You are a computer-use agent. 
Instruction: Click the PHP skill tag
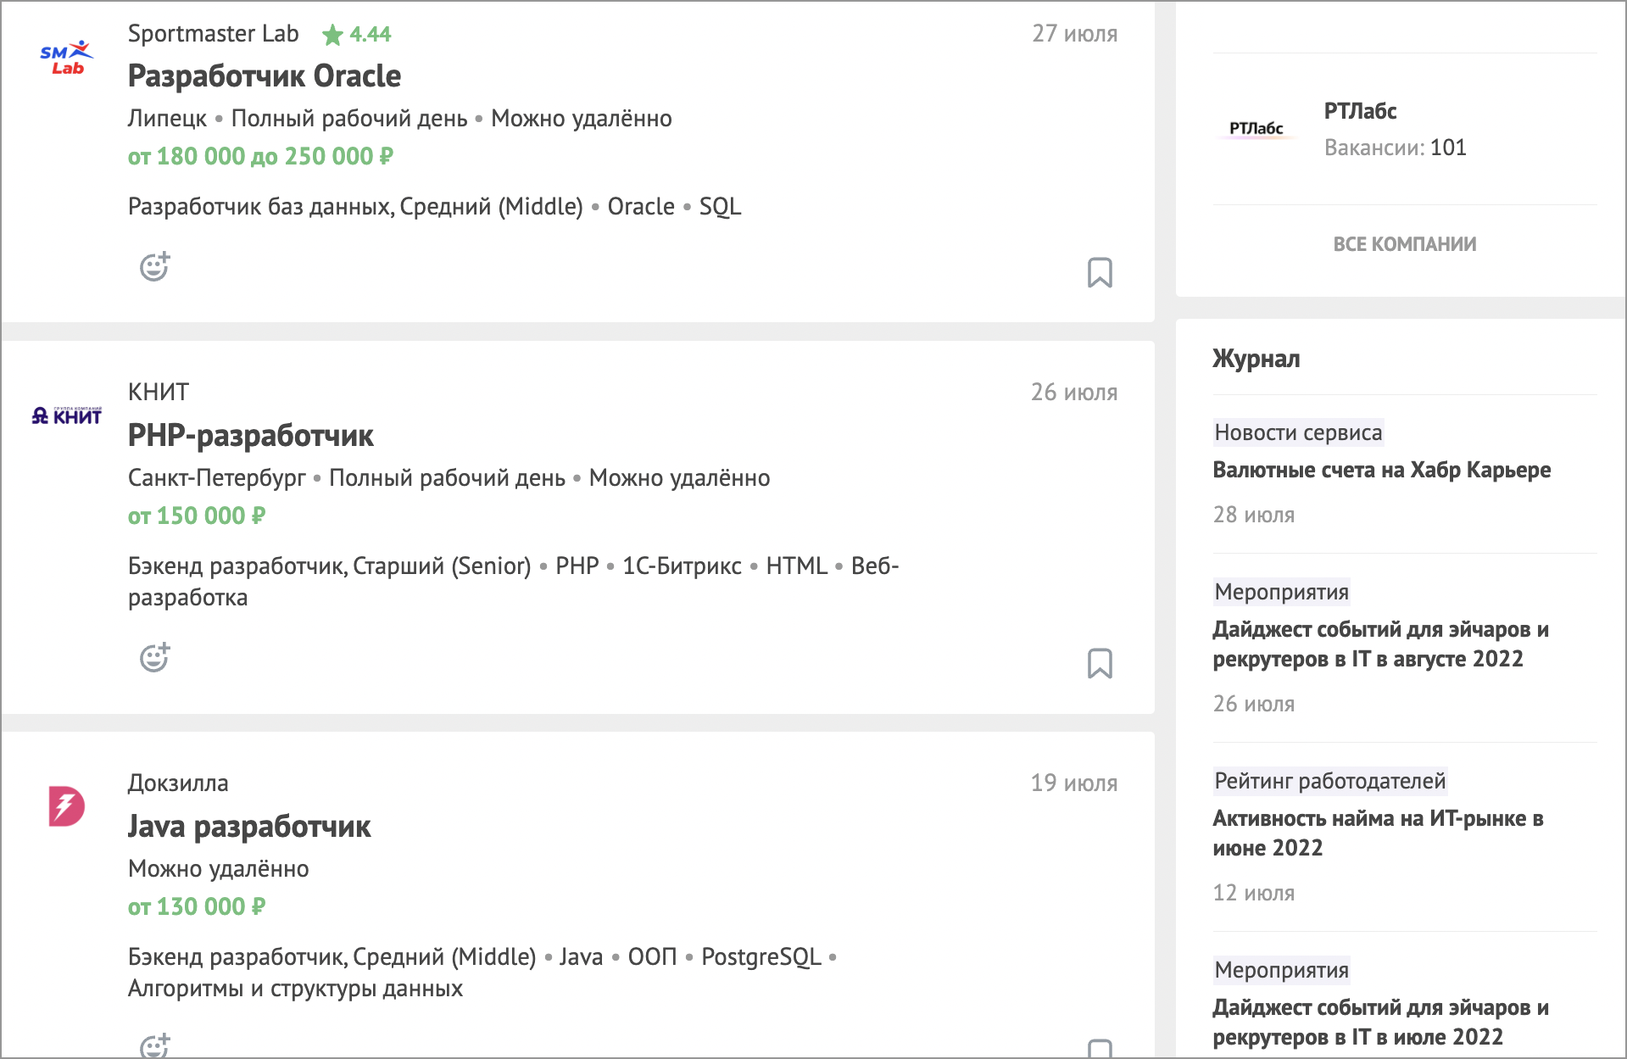pyautogui.click(x=577, y=566)
